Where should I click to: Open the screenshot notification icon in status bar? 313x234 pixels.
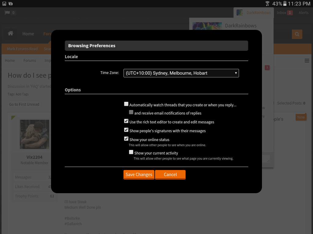click(11, 4)
